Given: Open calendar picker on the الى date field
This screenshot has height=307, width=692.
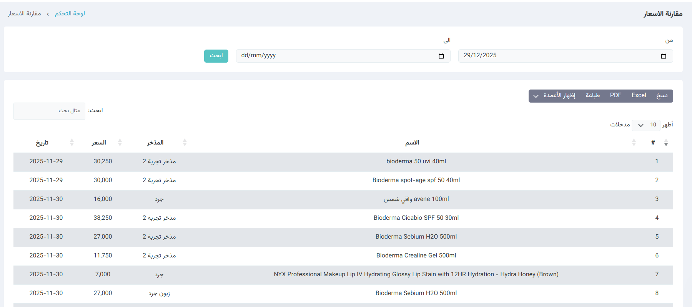Looking at the screenshot, I should 441,56.
